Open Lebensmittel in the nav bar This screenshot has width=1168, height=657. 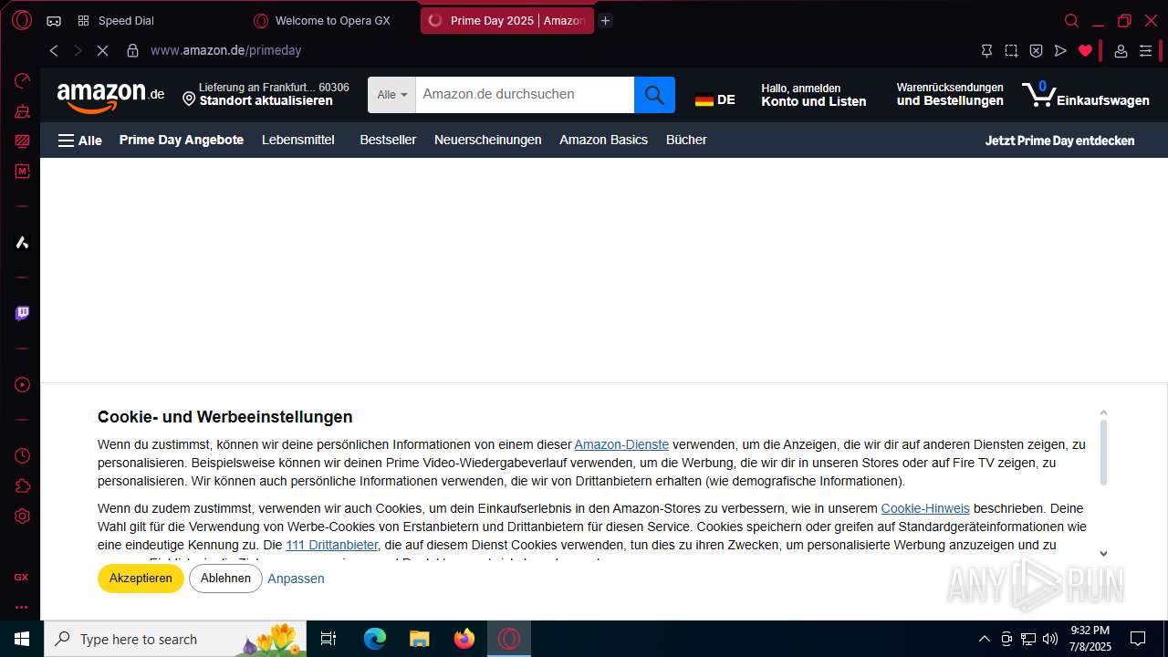[298, 140]
